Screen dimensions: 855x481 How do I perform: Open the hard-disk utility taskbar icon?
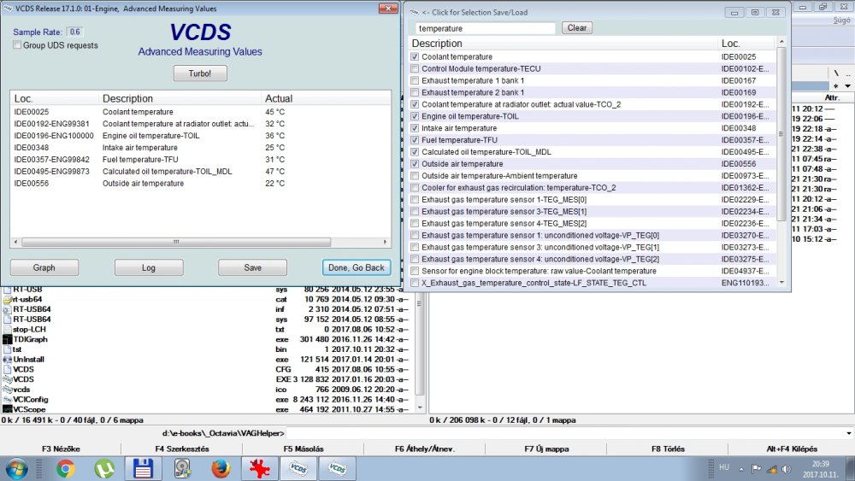(182, 468)
